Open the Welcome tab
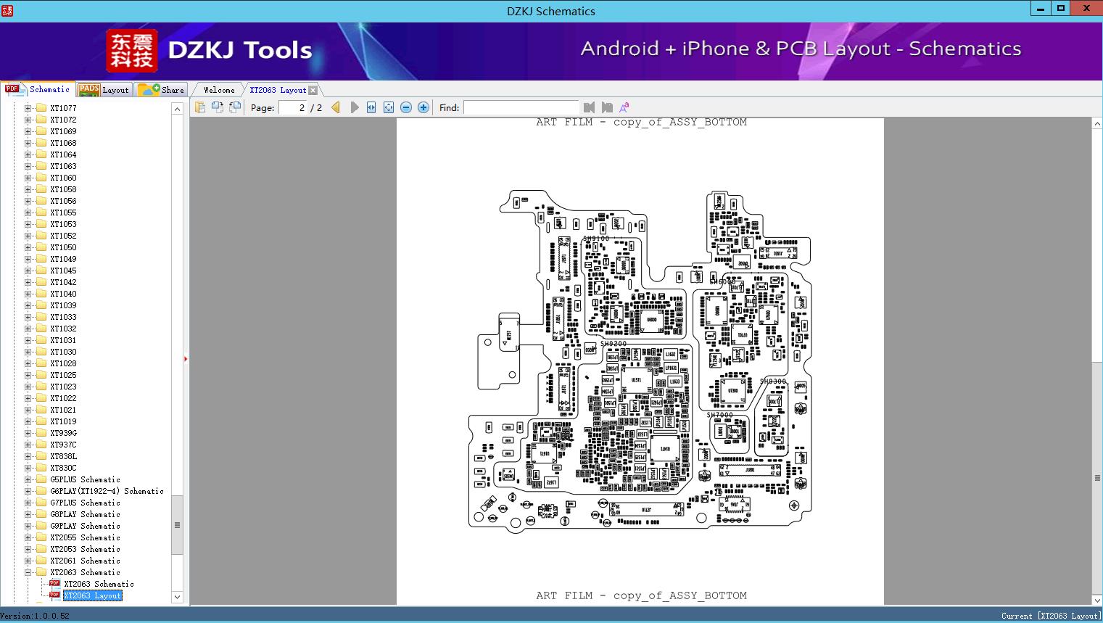Viewport: 1103px width, 623px height. click(218, 90)
